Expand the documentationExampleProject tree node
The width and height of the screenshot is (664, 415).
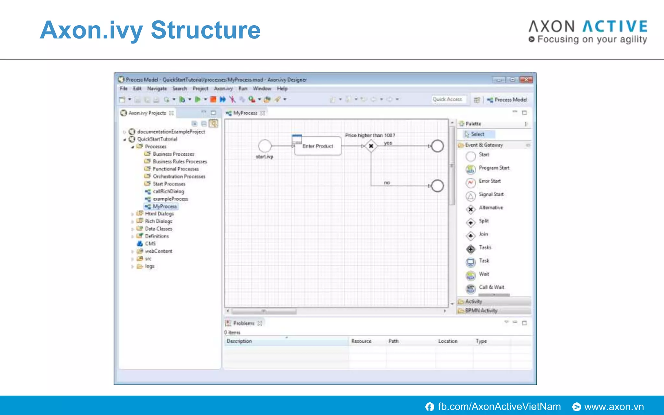(124, 132)
